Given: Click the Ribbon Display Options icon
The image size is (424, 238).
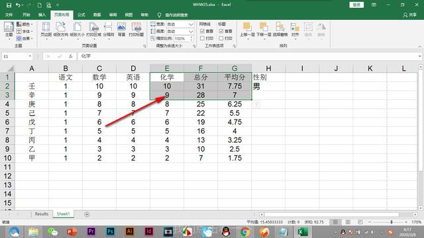Looking at the screenshot, I should click(x=374, y=5).
